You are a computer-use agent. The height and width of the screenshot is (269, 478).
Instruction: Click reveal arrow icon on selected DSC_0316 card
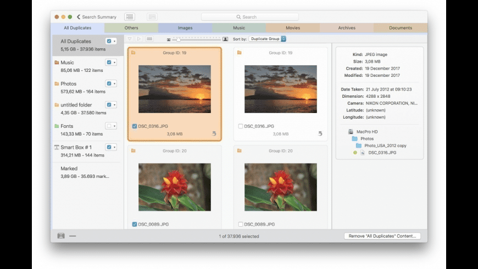pos(214,133)
